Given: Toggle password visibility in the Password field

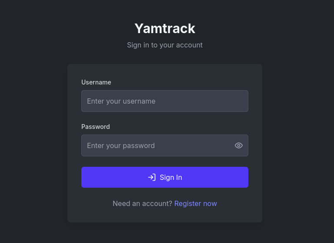Looking at the screenshot, I should [239, 145].
